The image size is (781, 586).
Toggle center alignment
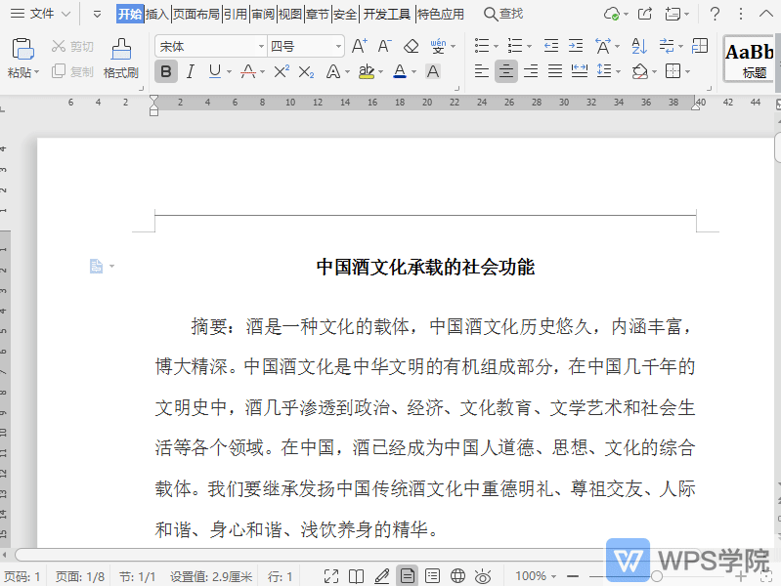coord(505,71)
